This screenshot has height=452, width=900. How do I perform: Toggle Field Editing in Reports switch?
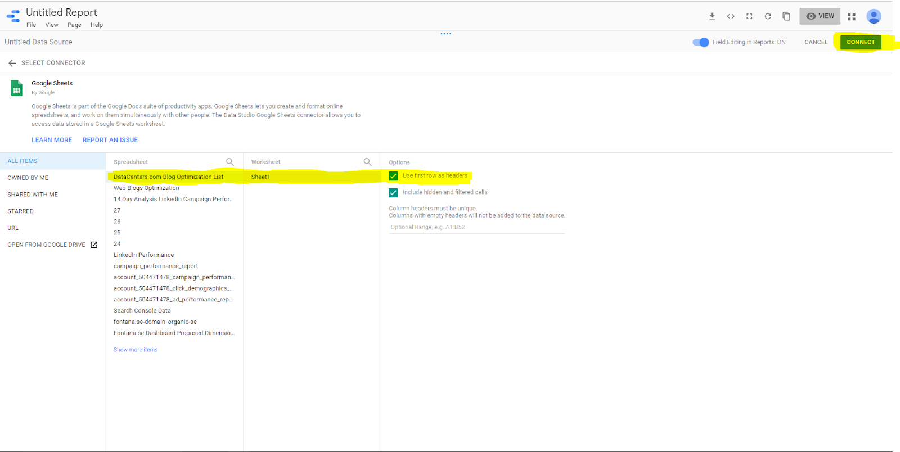tap(701, 42)
